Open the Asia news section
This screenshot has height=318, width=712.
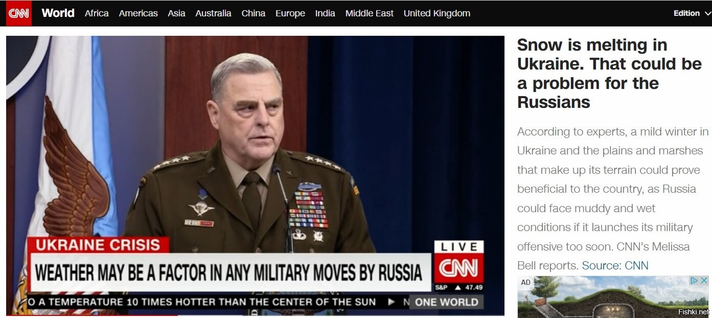[x=176, y=13]
